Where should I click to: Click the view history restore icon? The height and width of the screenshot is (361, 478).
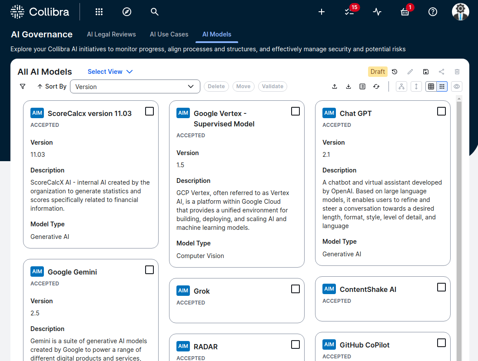click(x=395, y=72)
